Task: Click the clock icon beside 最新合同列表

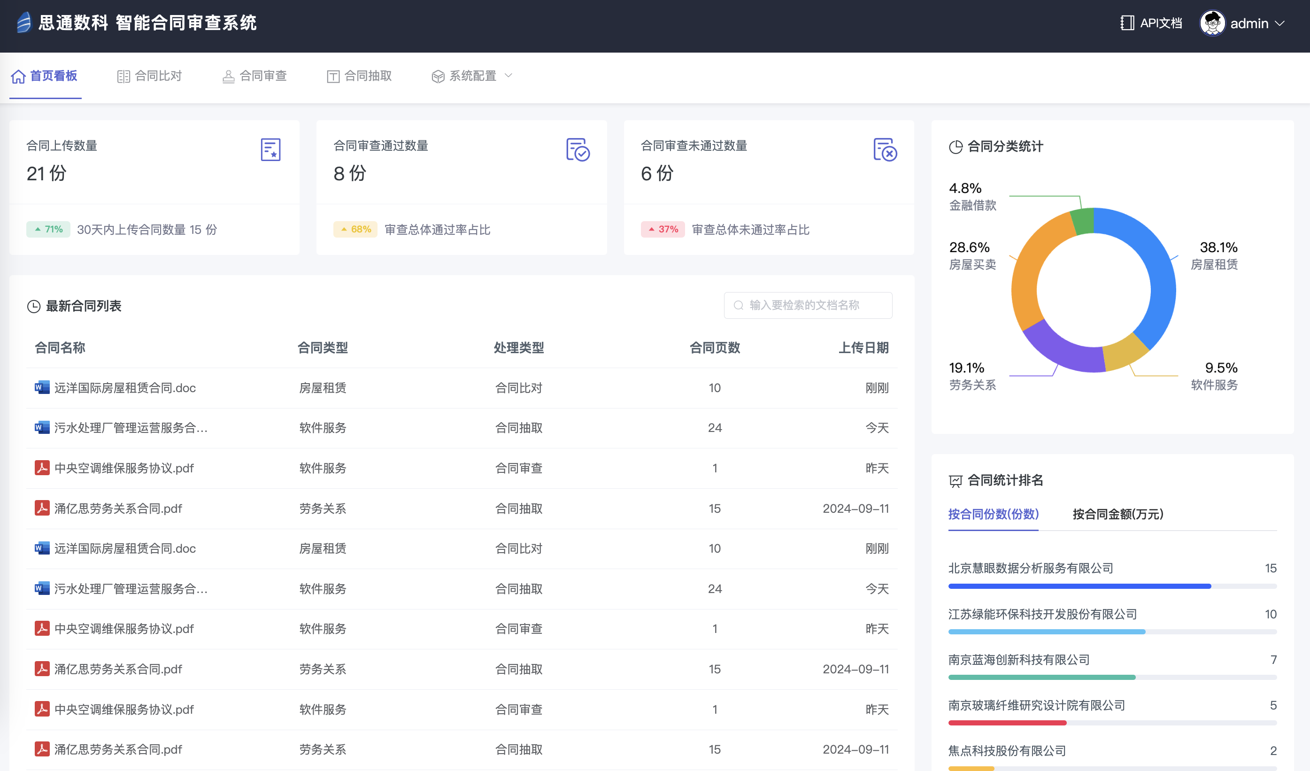Action: [34, 306]
